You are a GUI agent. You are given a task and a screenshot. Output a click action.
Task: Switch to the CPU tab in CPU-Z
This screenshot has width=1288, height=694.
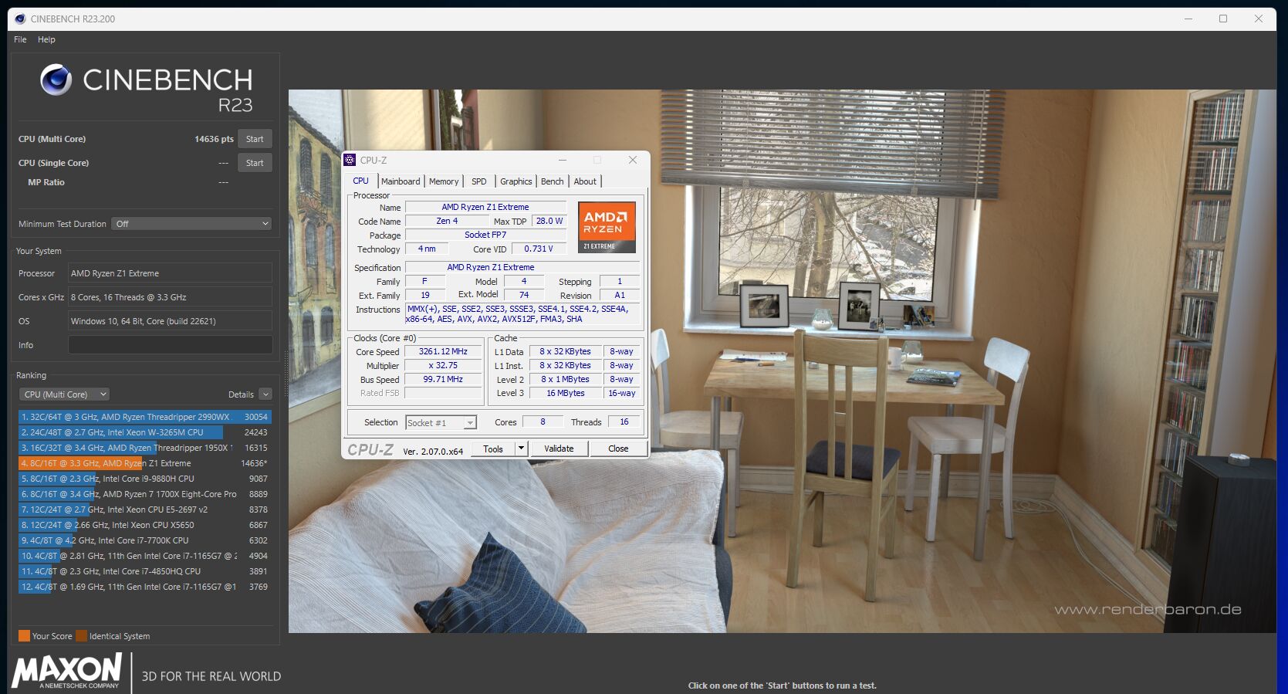(x=360, y=181)
